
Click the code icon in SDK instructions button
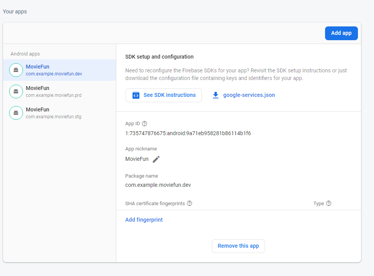tap(136, 95)
